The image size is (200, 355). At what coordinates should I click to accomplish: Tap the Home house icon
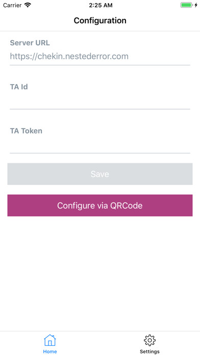50,340
